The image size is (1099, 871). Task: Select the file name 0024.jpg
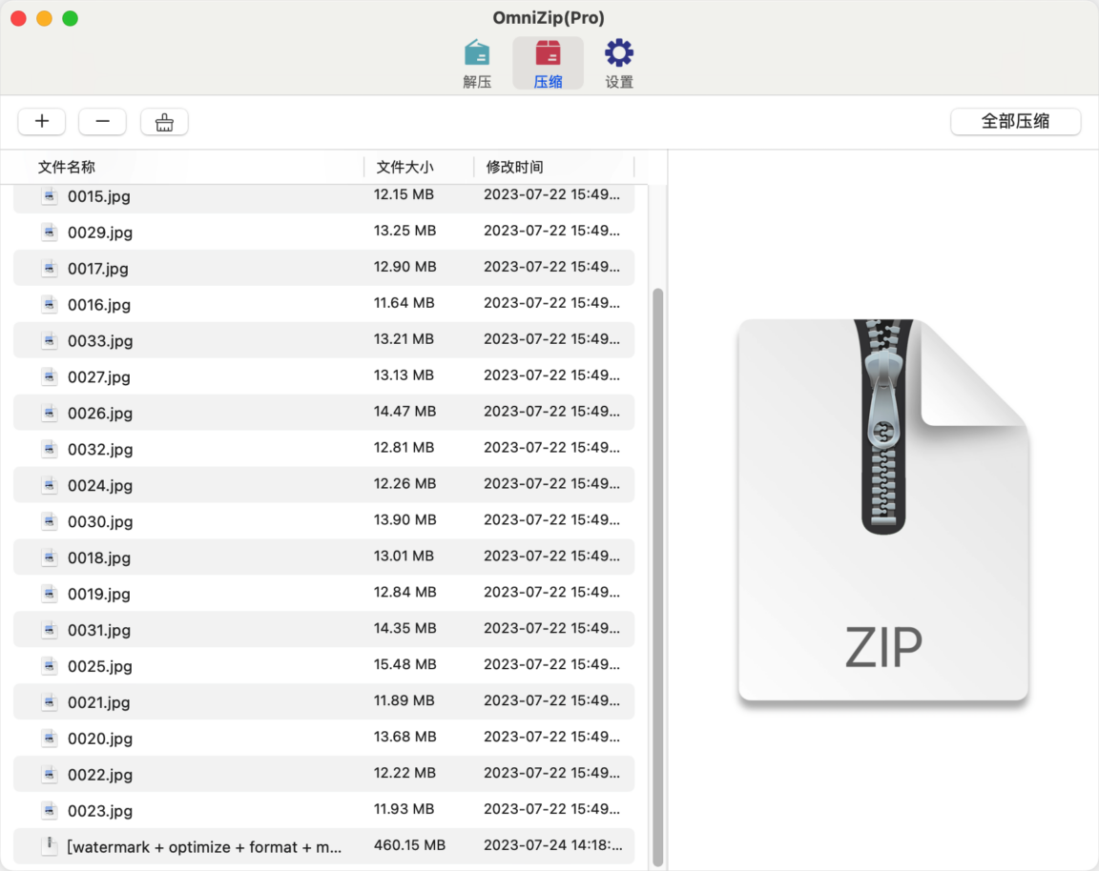pos(100,487)
